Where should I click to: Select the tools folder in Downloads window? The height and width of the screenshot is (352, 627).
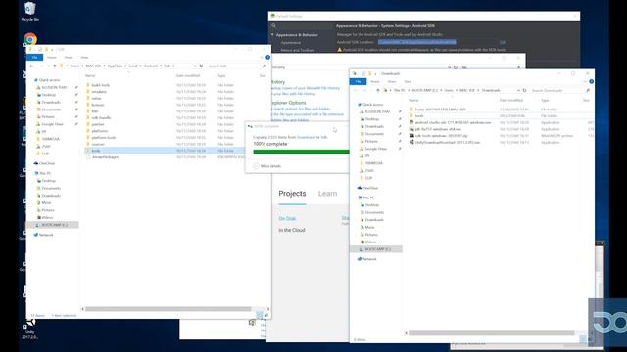click(x=419, y=115)
